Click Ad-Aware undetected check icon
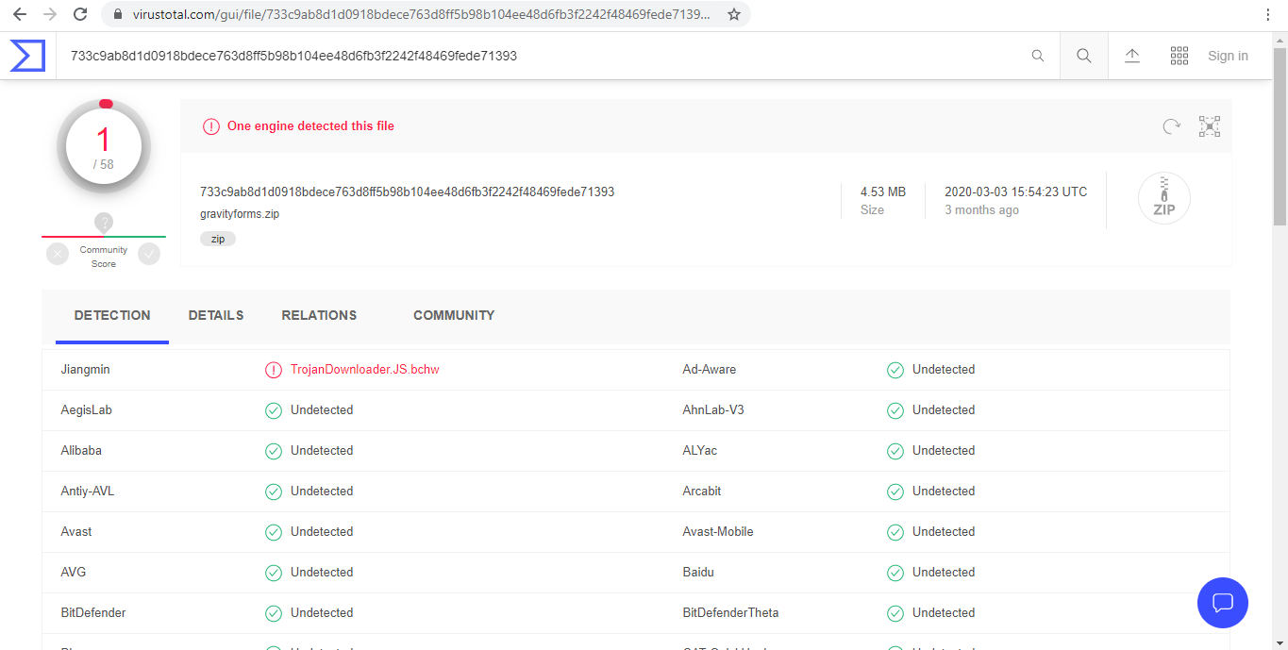1288x650 pixels. 895,370
